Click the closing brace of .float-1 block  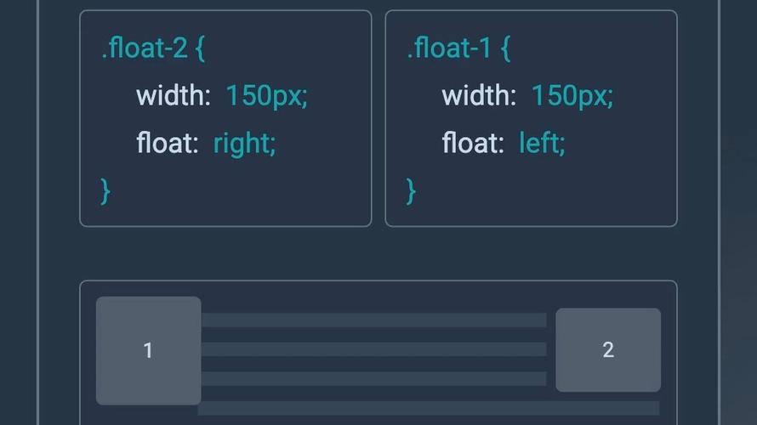pyautogui.click(x=412, y=190)
